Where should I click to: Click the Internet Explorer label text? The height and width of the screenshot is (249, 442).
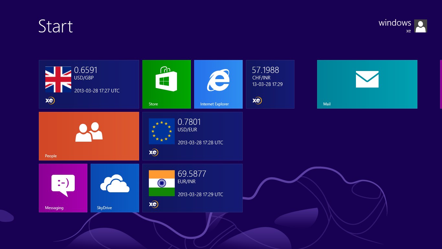(214, 104)
